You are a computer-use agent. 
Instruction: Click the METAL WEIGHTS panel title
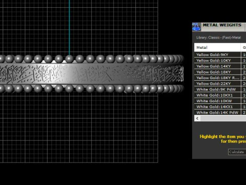(x=222, y=25)
